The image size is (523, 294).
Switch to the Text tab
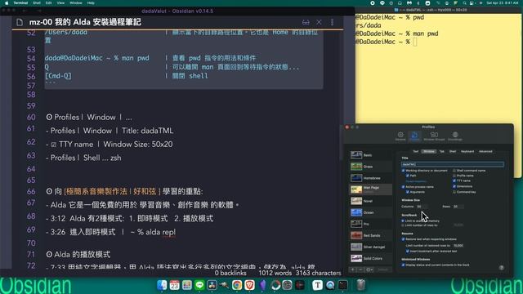tap(416, 151)
